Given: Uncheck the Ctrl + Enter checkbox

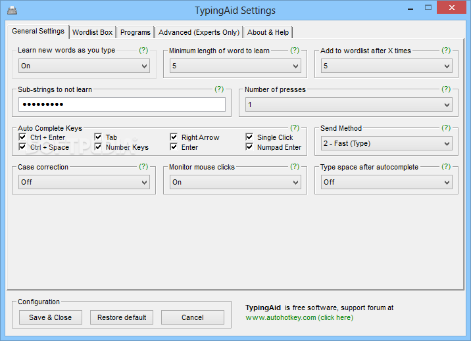Looking at the screenshot, I should [x=22, y=137].
